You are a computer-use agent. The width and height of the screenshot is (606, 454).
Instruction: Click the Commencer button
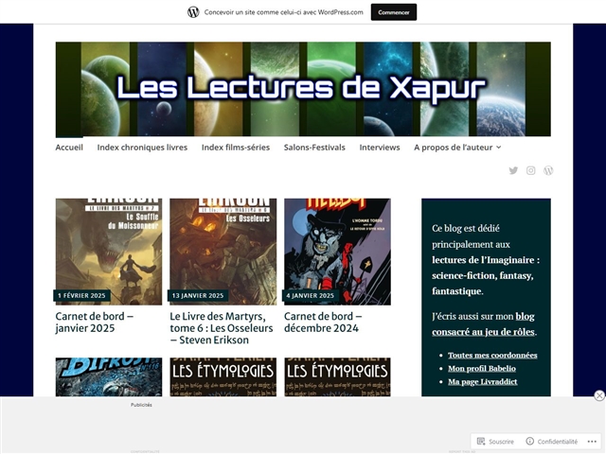394,12
